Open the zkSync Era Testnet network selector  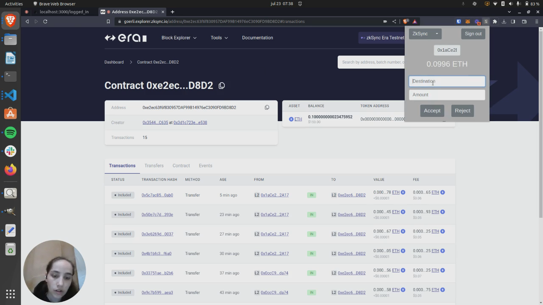click(x=382, y=38)
